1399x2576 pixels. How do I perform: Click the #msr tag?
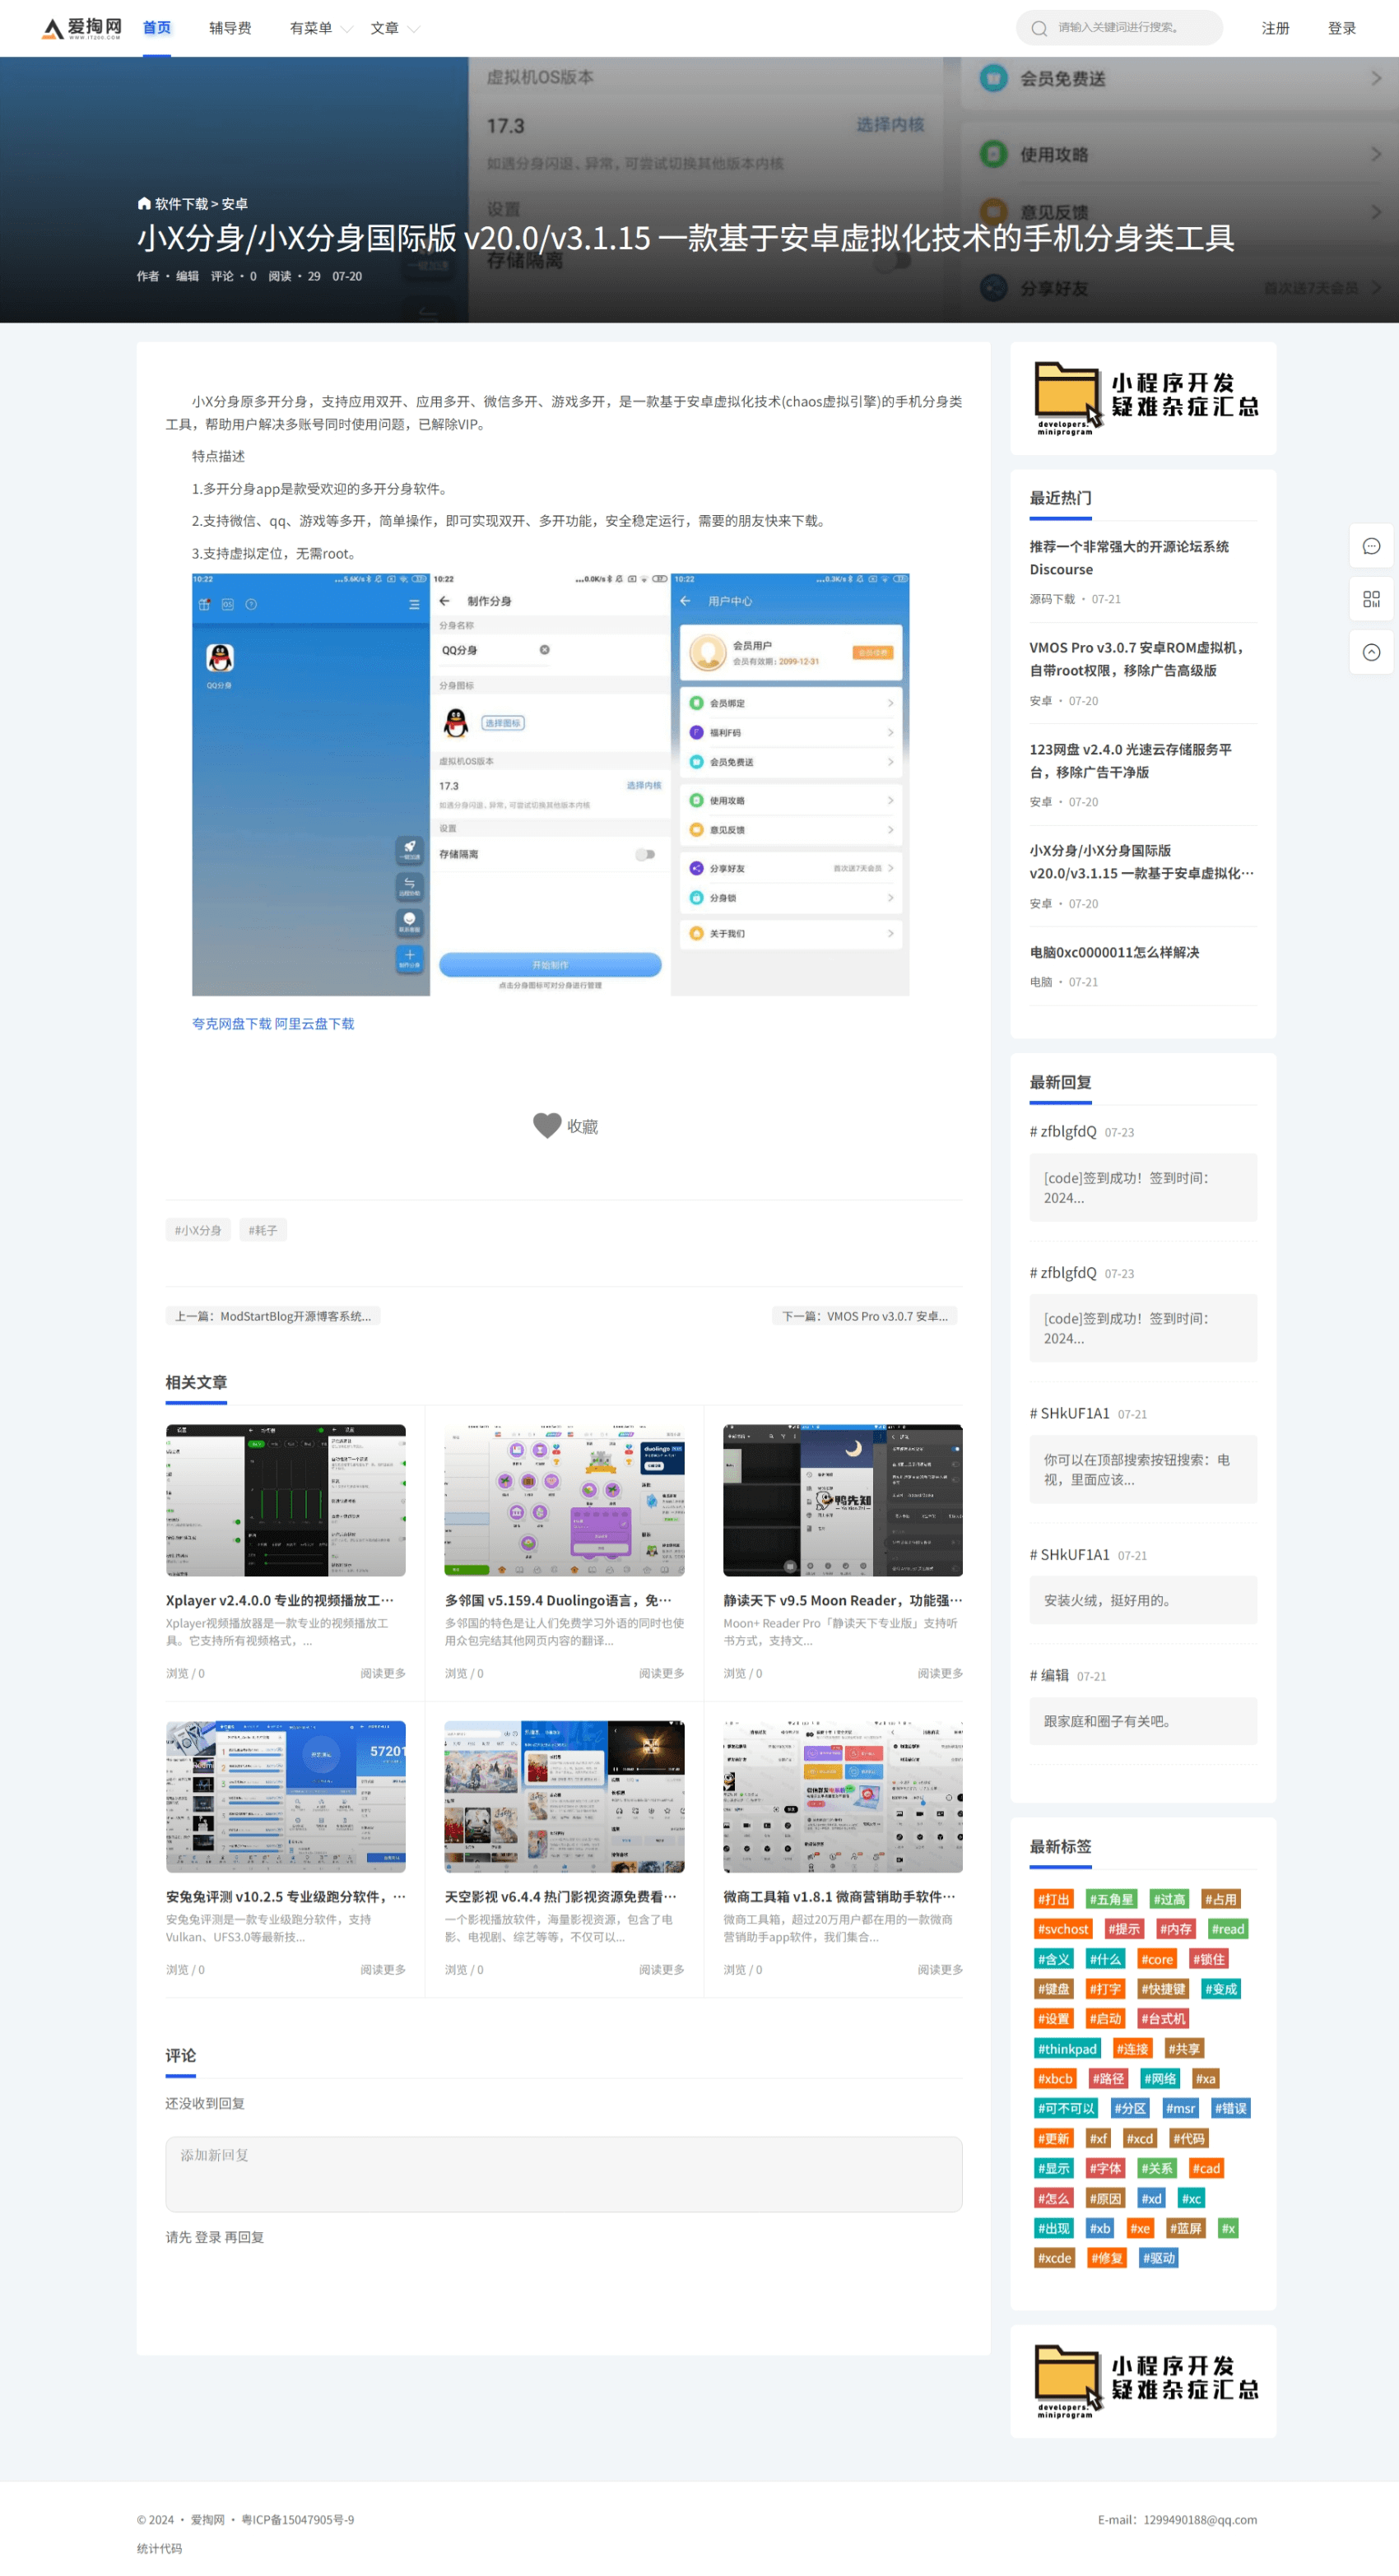tap(1180, 2108)
